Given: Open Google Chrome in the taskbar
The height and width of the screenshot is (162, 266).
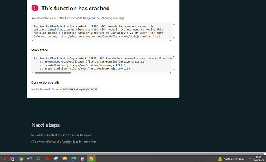Looking at the screenshot, I should (21, 159).
